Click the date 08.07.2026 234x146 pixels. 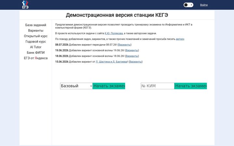tap(62, 45)
